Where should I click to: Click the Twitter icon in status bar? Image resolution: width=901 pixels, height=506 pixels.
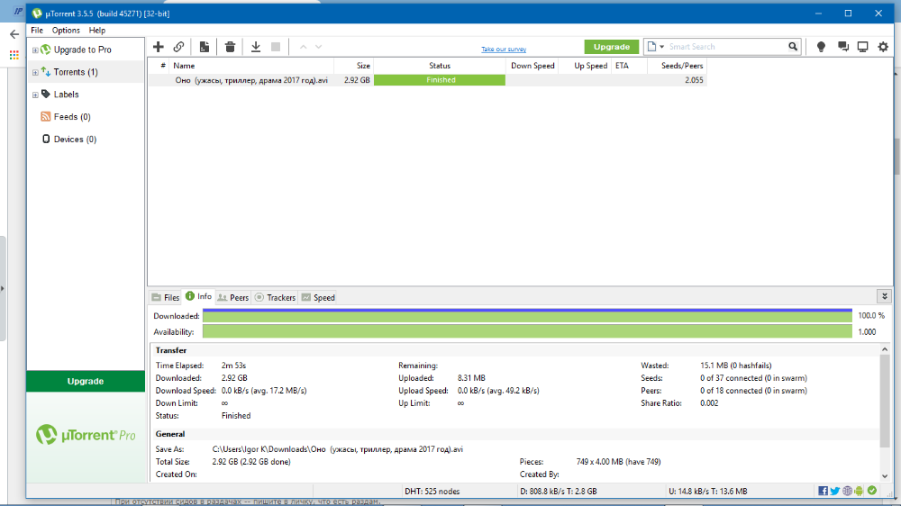[835, 491]
